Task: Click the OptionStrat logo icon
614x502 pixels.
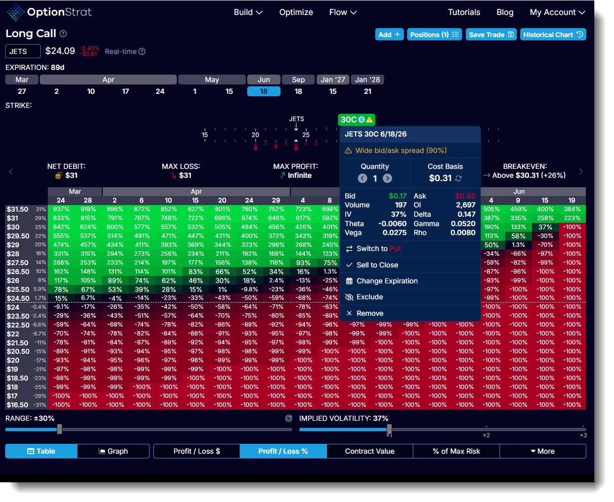Action: point(15,12)
